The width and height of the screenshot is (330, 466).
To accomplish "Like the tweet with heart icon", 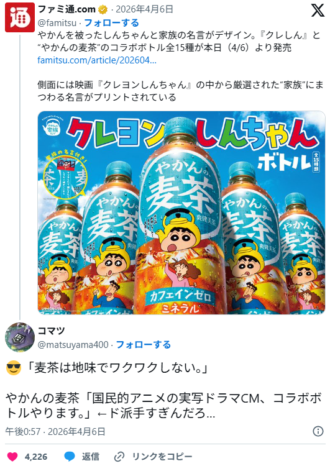I will 12,457.
